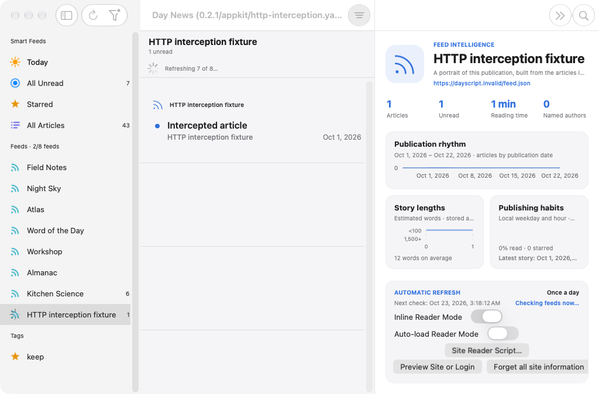Open the article list options button
The width and height of the screenshot is (599, 394).
click(359, 15)
